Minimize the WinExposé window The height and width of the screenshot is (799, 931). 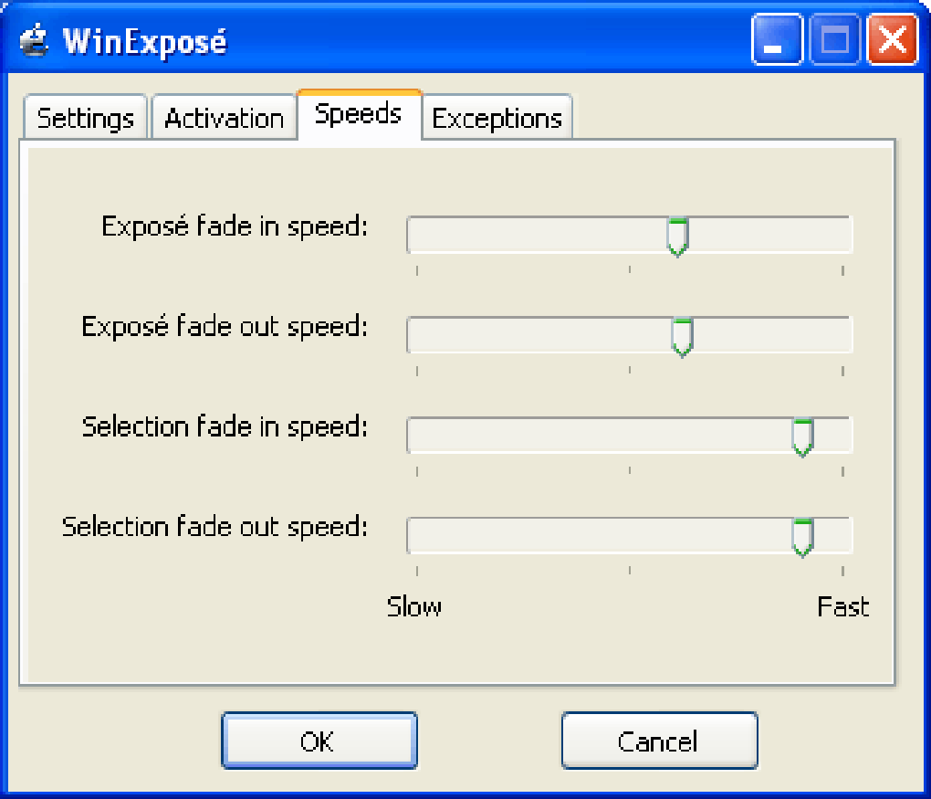(x=777, y=41)
